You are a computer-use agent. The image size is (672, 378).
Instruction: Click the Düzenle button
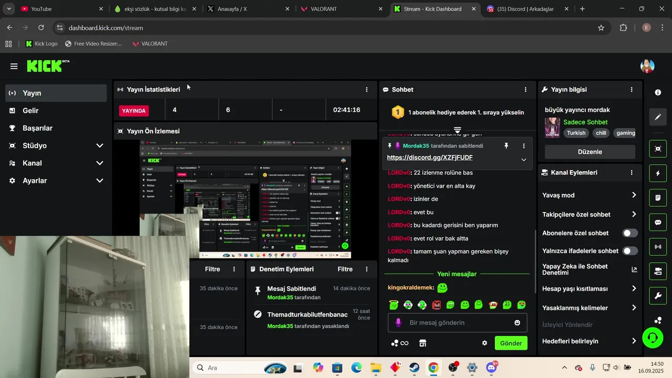pyautogui.click(x=590, y=152)
